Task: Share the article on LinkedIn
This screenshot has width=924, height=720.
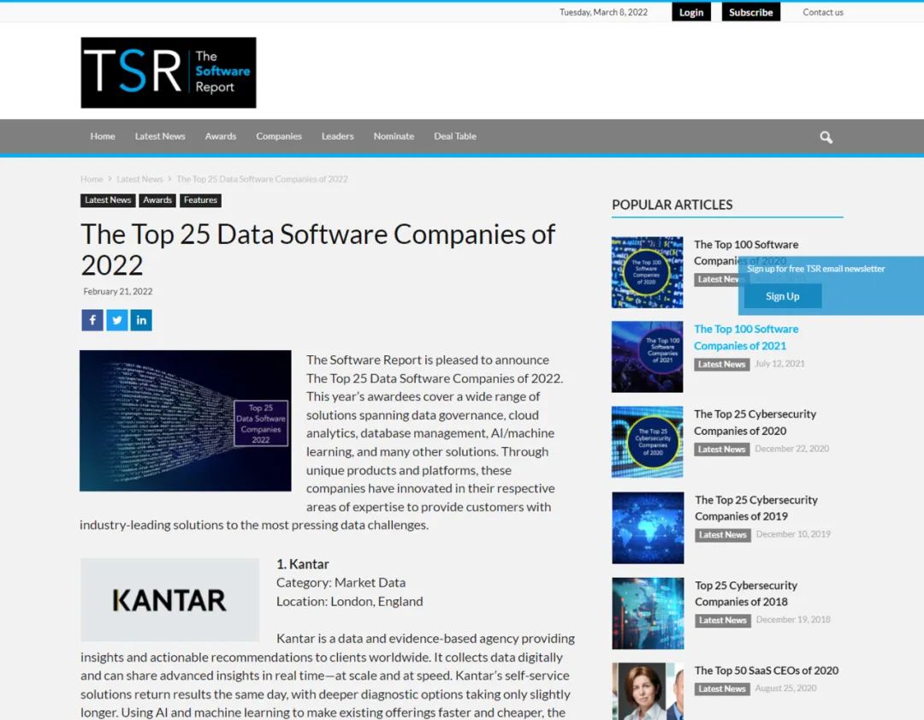Action: [141, 319]
